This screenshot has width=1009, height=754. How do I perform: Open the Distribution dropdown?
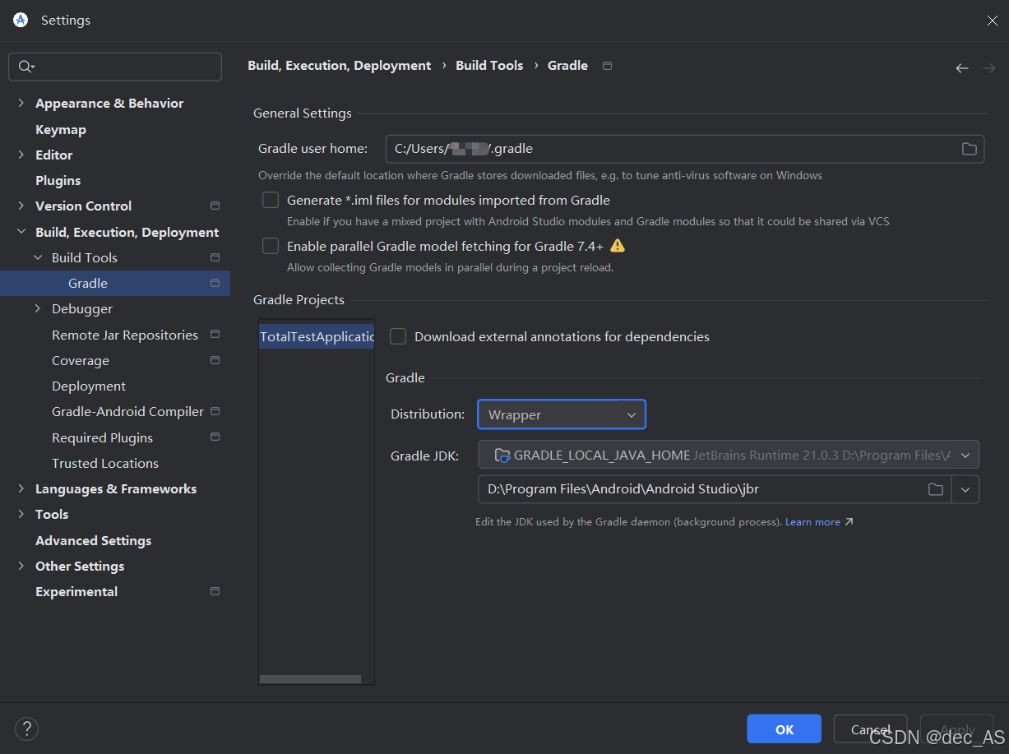point(631,414)
